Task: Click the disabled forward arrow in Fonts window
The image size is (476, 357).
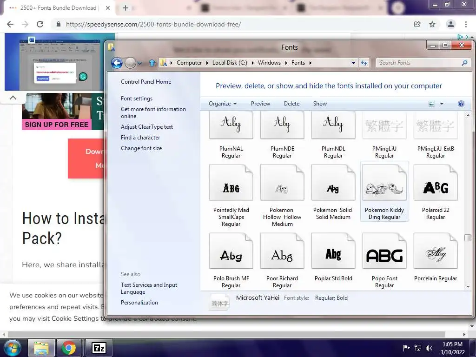Action: point(130,63)
